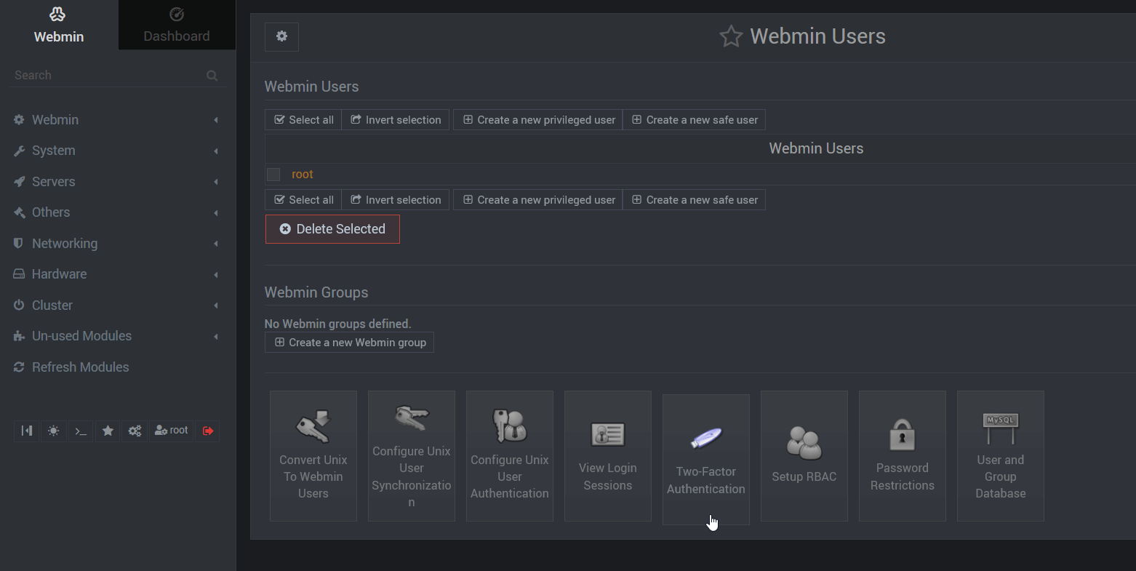Click the arrow next to Un-used Modules
This screenshot has height=571, width=1136.
pos(216,337)
